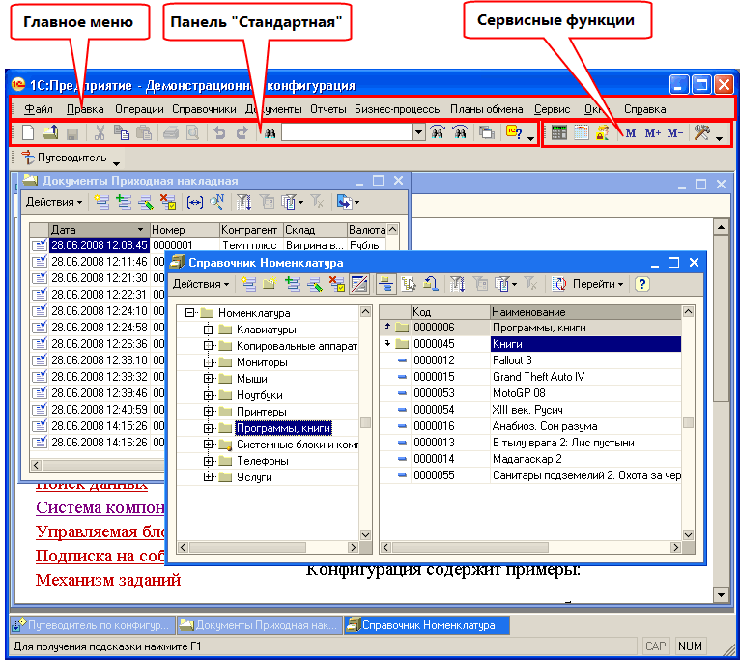Click the mark for deletion icon in Документы toolbar
This screenshot has height=660, width=740.
[x=168, y=202]
